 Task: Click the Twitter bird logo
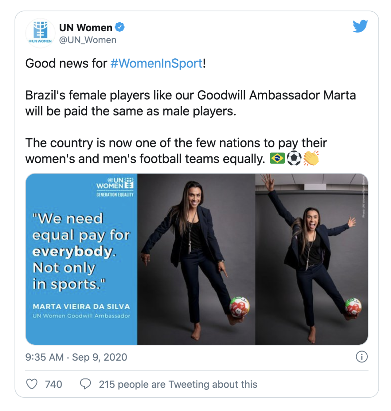click(x=360, y=26)
